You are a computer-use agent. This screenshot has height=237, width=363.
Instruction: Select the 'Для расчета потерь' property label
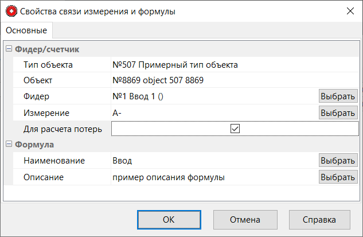(x=63, y=129)
